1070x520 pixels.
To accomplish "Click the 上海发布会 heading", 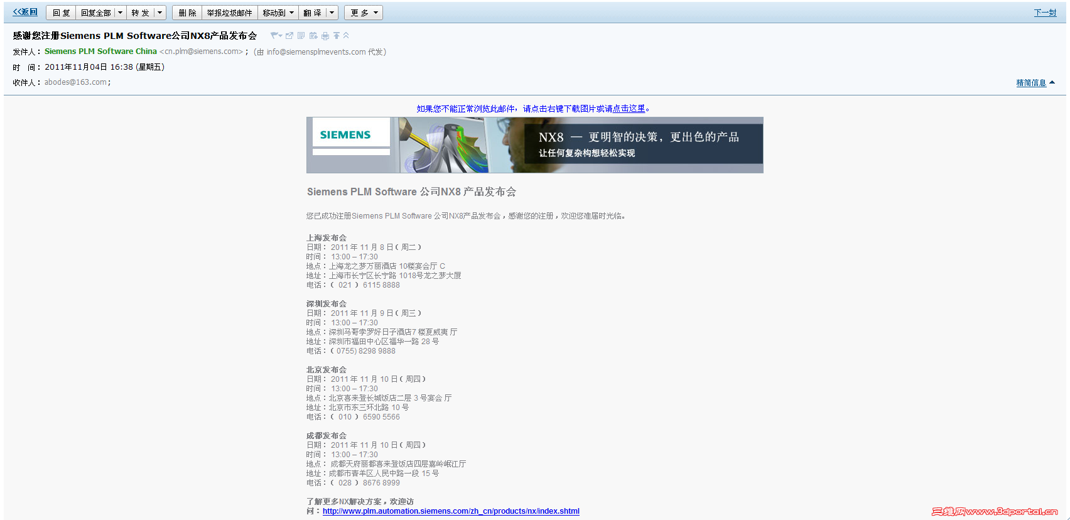I will click(327, 238).
